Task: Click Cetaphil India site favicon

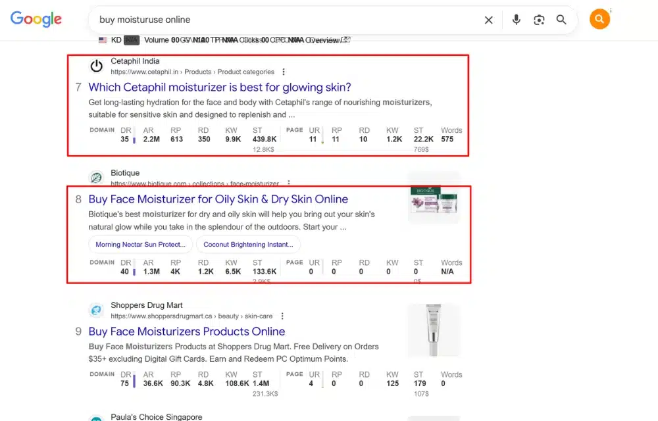Action: click(97, 66)
